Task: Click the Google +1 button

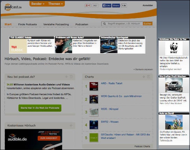Action: coord(88,6)
